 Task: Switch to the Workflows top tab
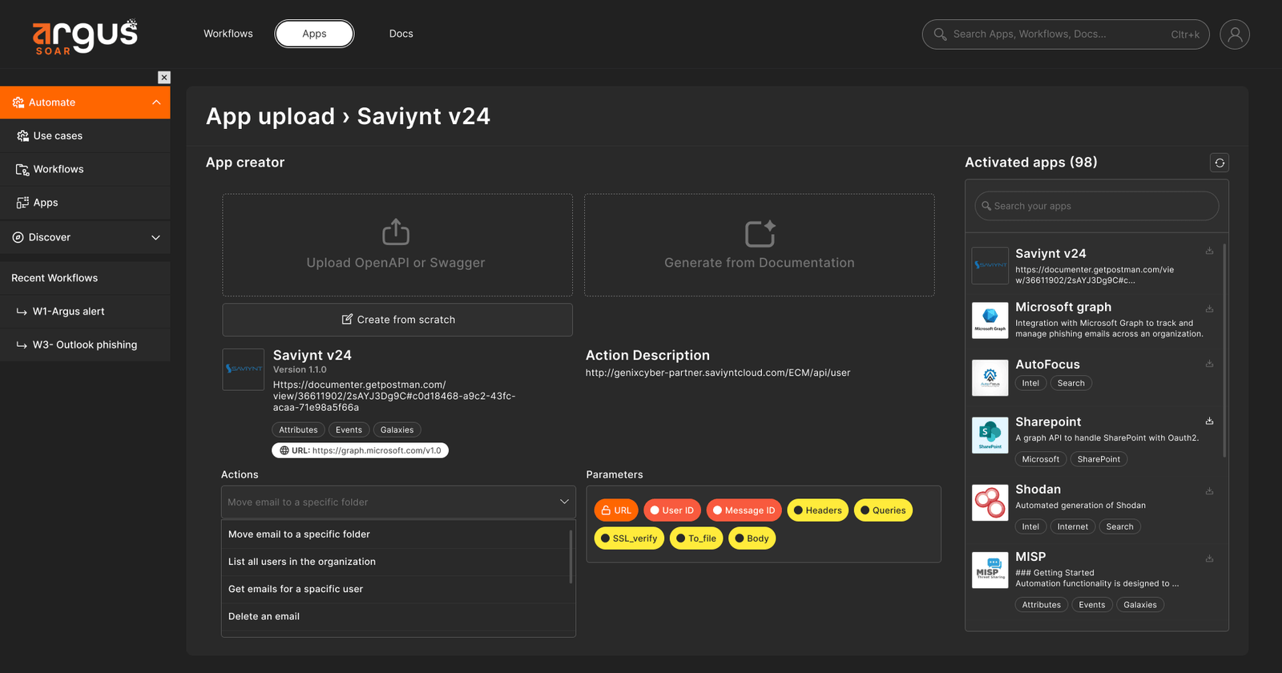pyautogui.click(x=228, y=34)
